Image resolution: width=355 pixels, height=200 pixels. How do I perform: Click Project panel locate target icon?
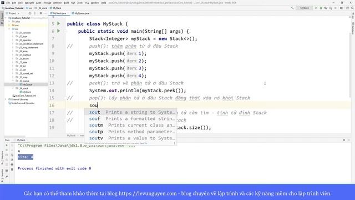pos(29,13)
